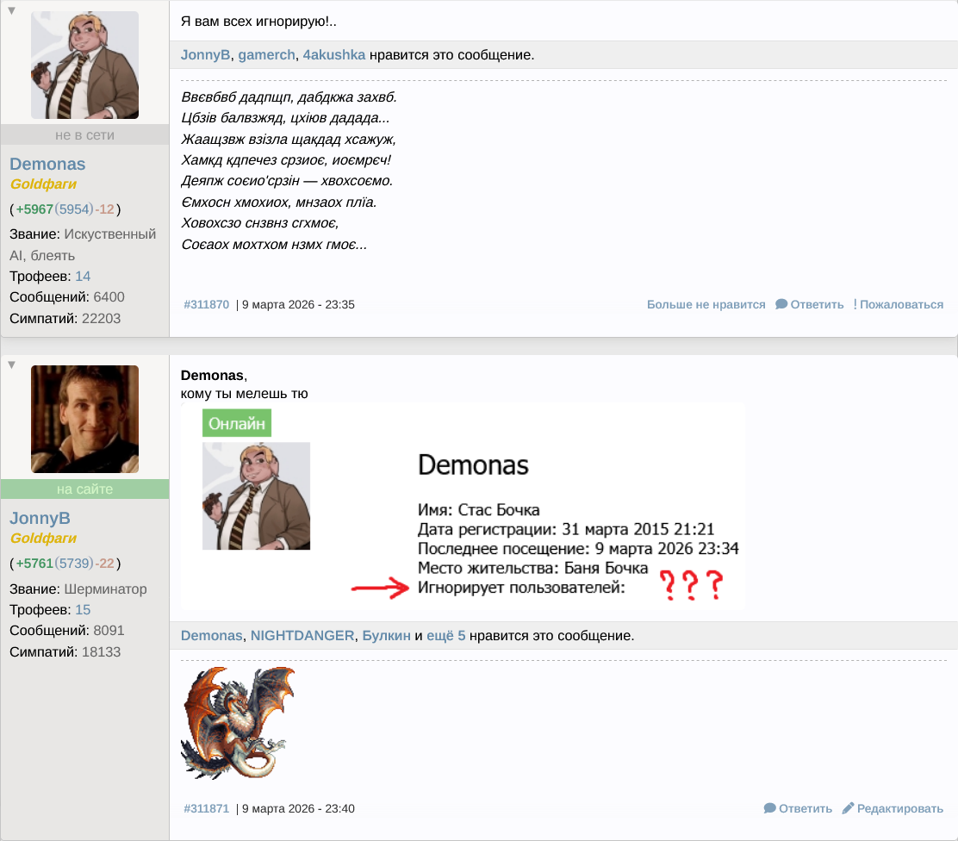958x841 pixels.
Task: Open Demonas username profile link in sidebar
Action: [47, 164]
